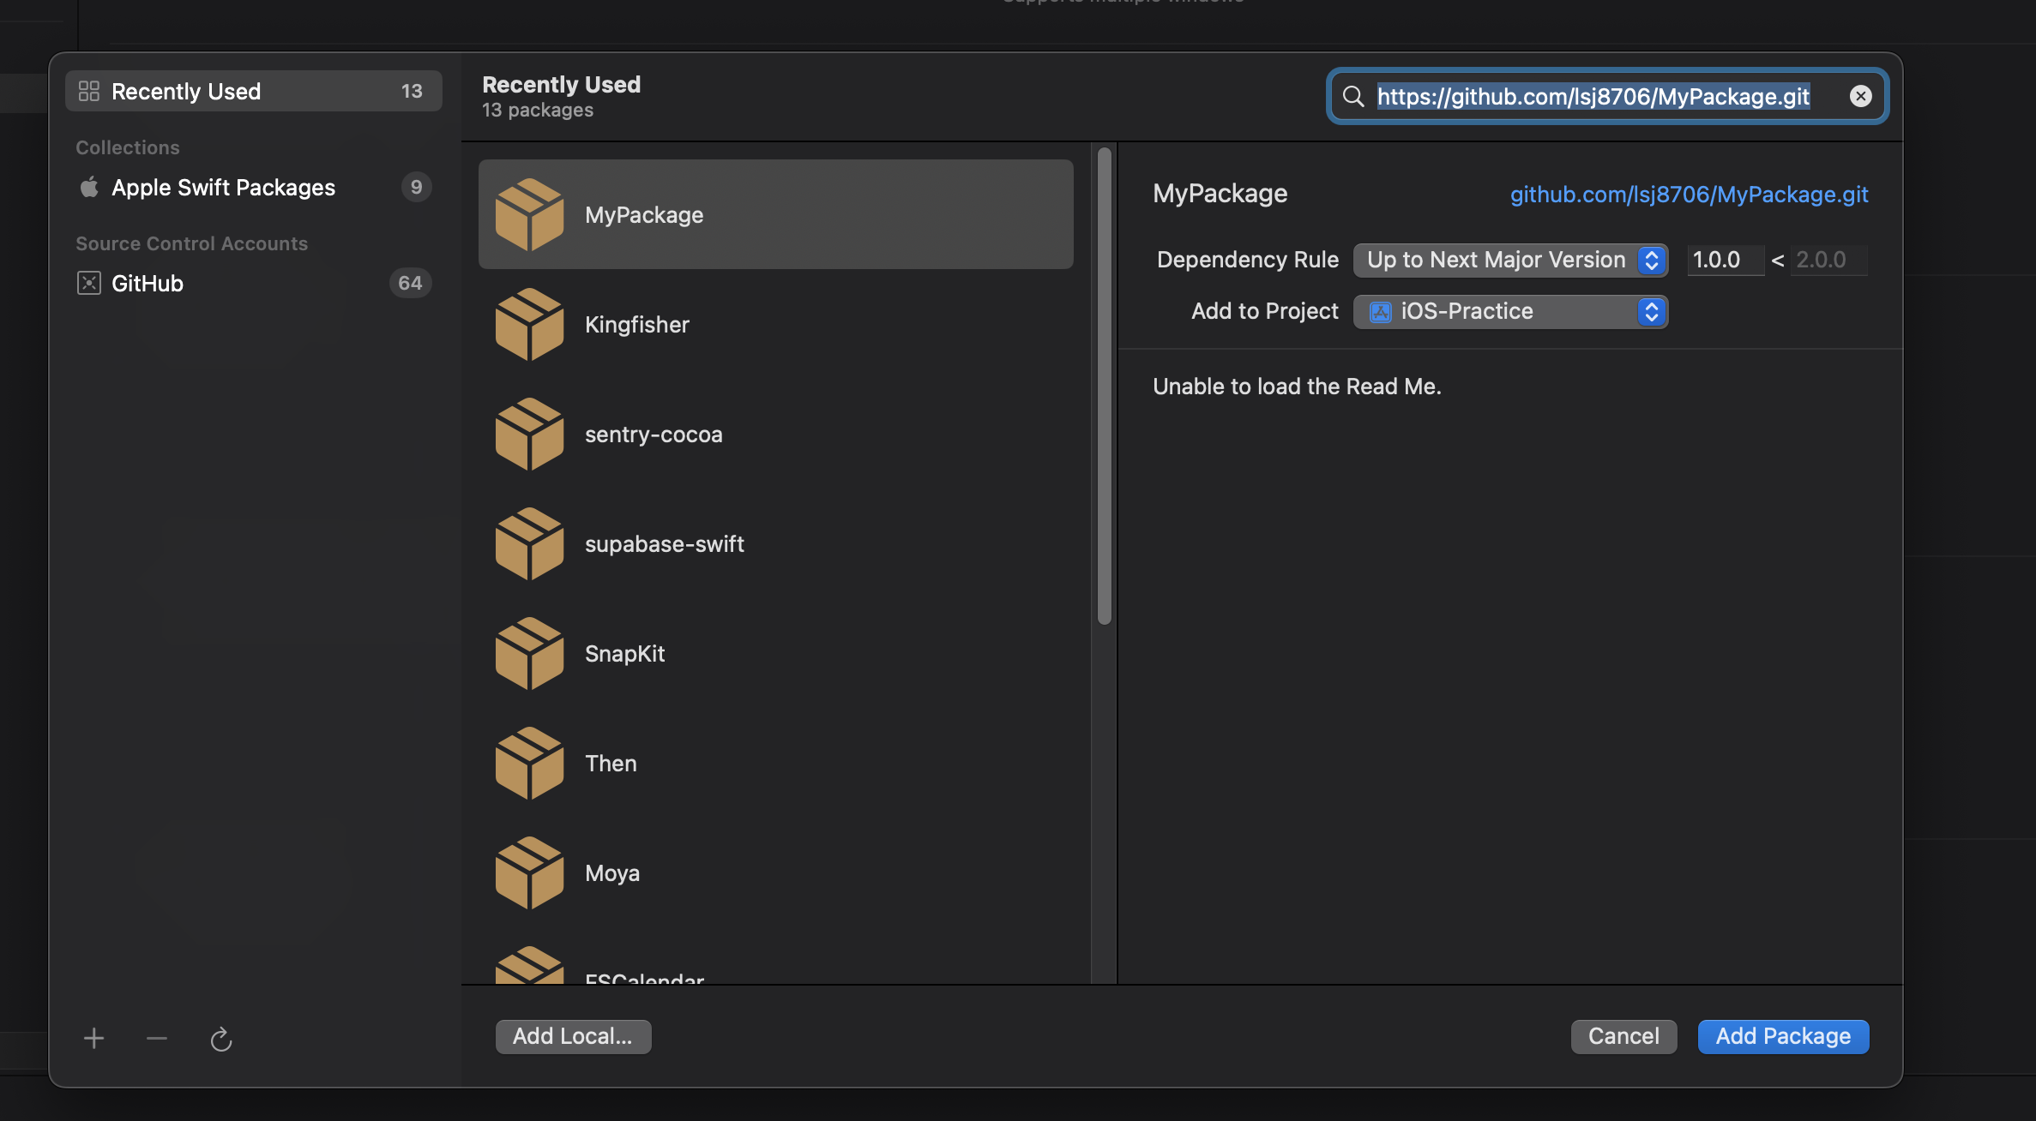Select the Kingfisher package row

(x=776, y=324)
